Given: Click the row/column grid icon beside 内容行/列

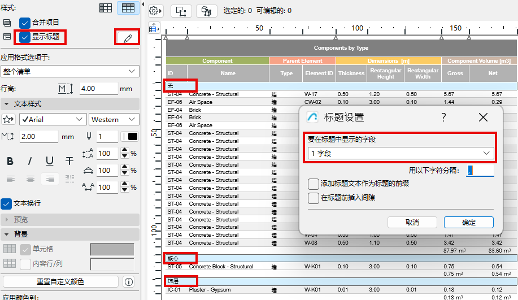Looking at the screenshot, I should [x=10, y=263].
